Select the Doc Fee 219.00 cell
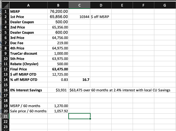176x131 pixels. click(x=58, y=43)
